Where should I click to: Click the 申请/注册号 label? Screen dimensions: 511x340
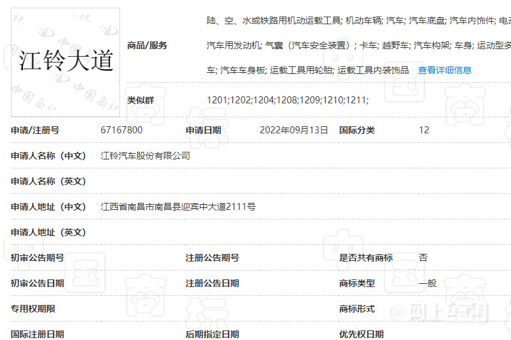(x=35, y=130)
